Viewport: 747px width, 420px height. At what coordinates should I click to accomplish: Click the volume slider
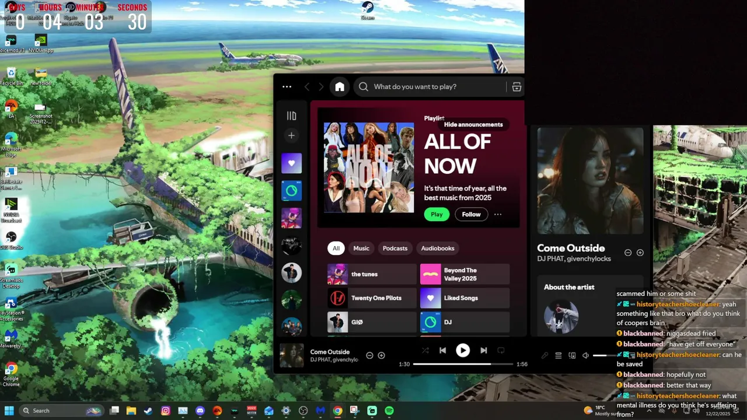tap(605, 355)
